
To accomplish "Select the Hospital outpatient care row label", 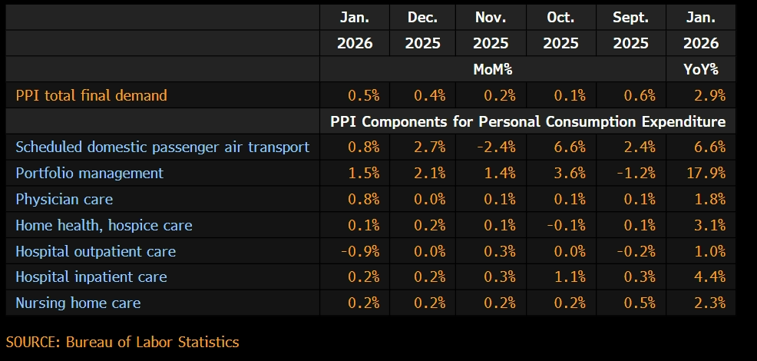I will click(x=96, y=251).
